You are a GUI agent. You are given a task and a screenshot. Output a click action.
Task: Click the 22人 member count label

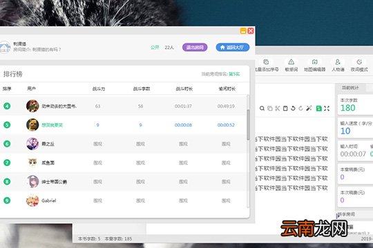(169, 48)
